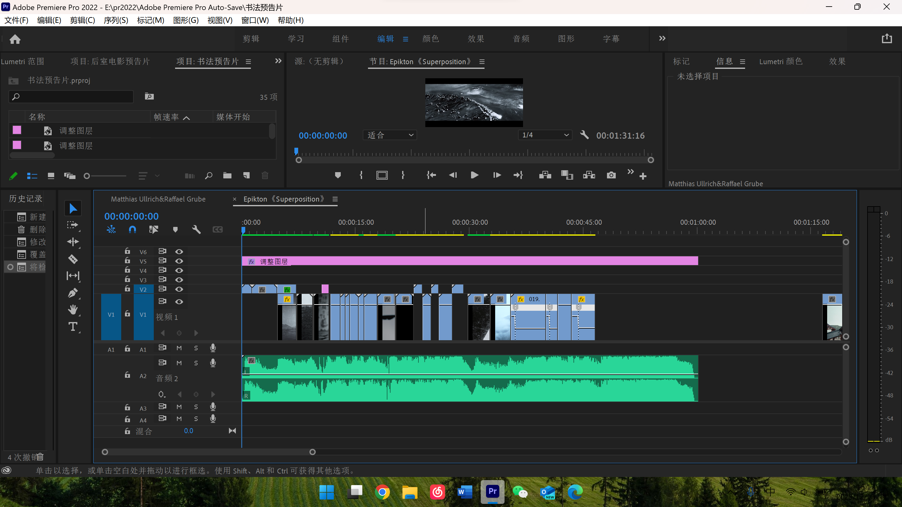Hide the V5 track output

[x=179, y=261]
